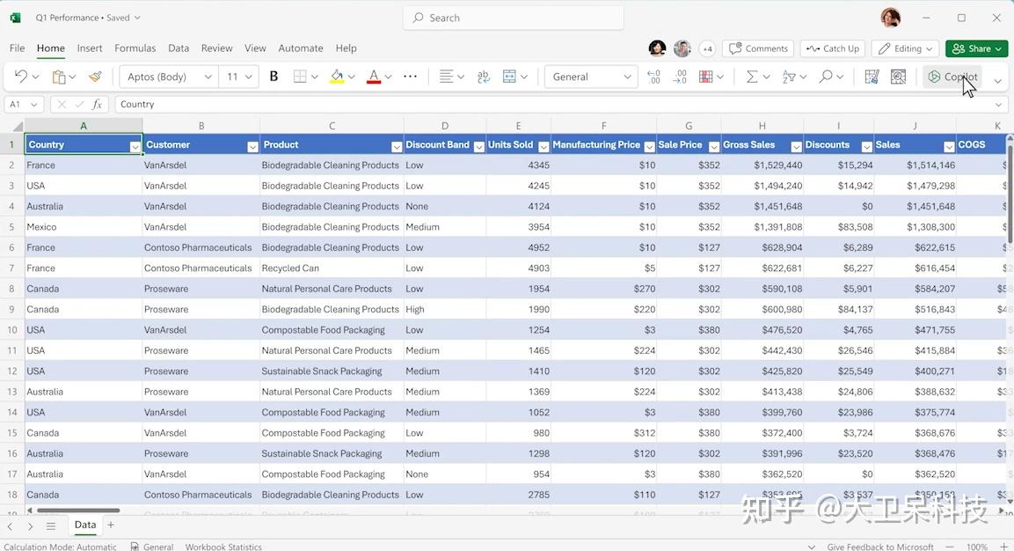Click the text alignment icon
The width and height of the screenshot is (1014, 551).
click(446, 77)
